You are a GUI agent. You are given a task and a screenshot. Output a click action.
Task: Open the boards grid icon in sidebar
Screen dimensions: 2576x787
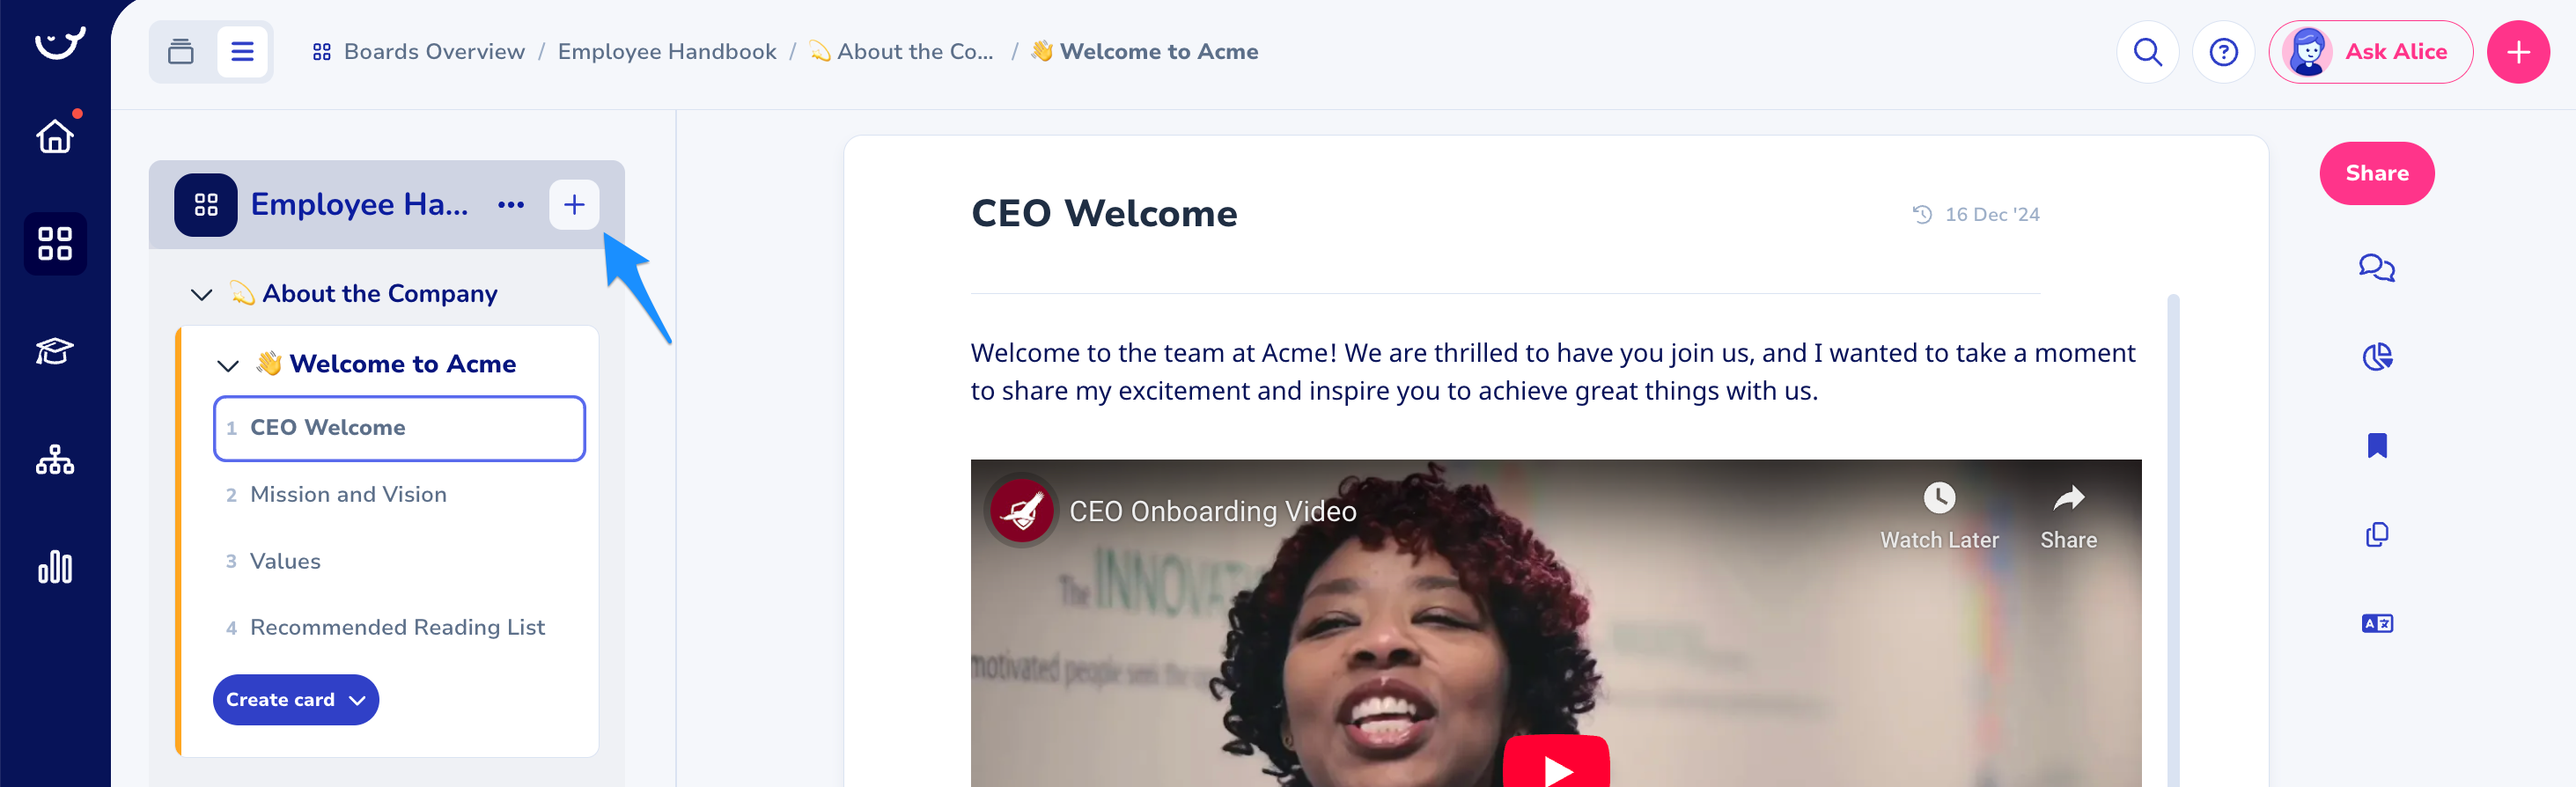55,243
